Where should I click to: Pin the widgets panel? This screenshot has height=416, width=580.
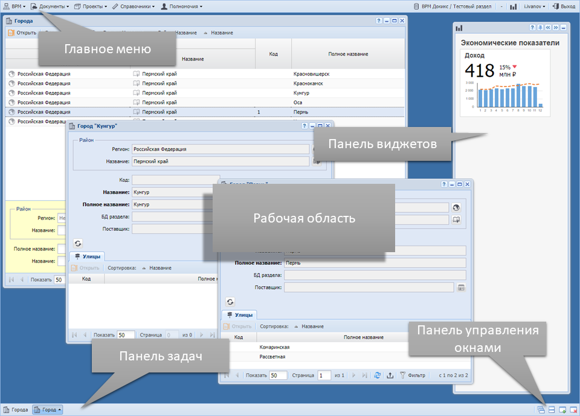tap(540, 28)
